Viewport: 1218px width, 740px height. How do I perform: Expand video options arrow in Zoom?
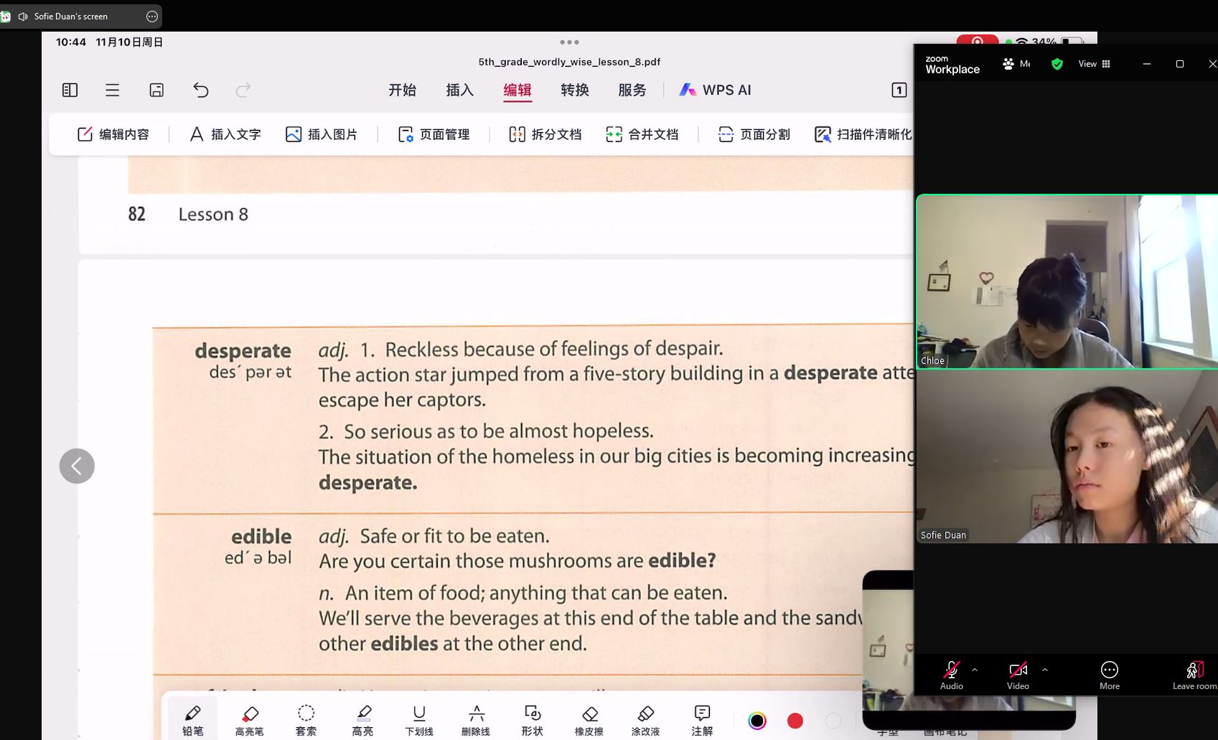point(1045,670)
